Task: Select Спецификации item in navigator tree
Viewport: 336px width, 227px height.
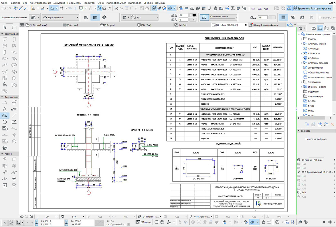Action: pyautogui.click(x=315, y=96)
